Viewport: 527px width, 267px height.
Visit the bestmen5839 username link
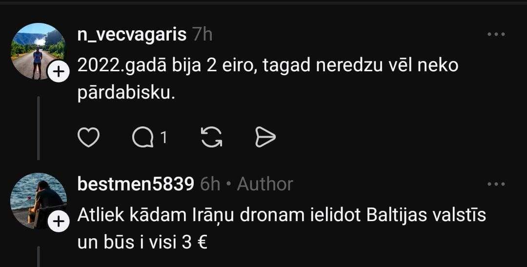tap(136, 185)
